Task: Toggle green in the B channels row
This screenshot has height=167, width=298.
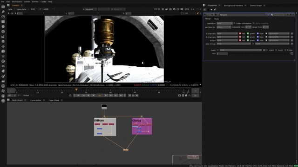Action: (248, 37)
